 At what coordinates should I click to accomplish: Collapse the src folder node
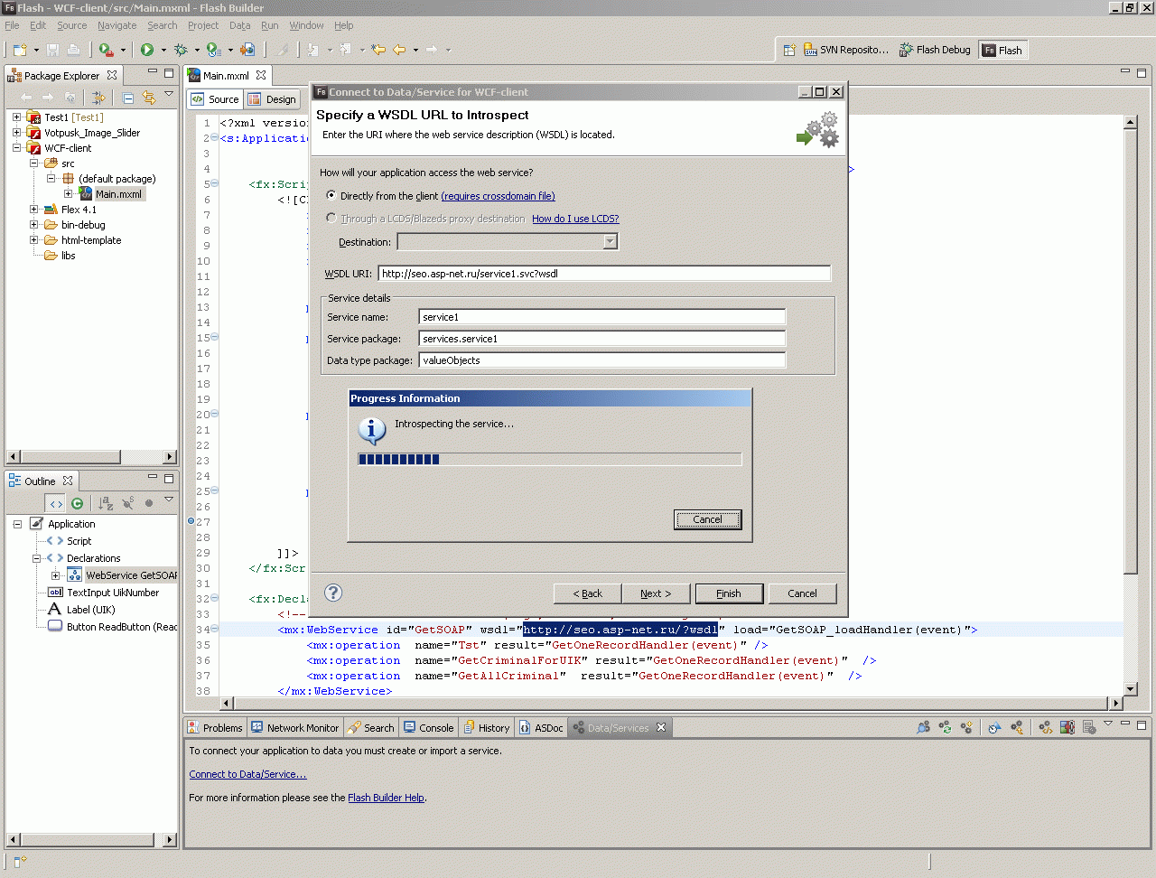coord(33,163)
